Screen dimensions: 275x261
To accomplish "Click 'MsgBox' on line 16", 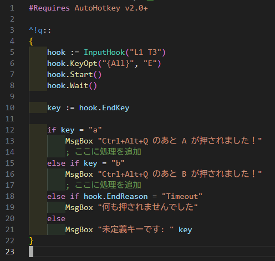I will pyautogui.click(x=79, y=175).
